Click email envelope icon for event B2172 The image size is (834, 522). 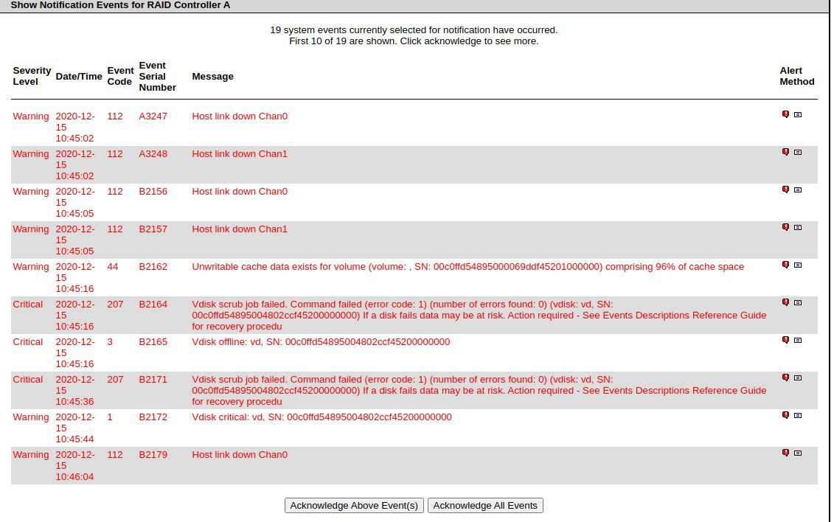point(797,416)
